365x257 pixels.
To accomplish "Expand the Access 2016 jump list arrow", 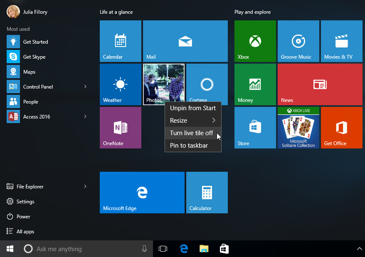I will point(85,116).
